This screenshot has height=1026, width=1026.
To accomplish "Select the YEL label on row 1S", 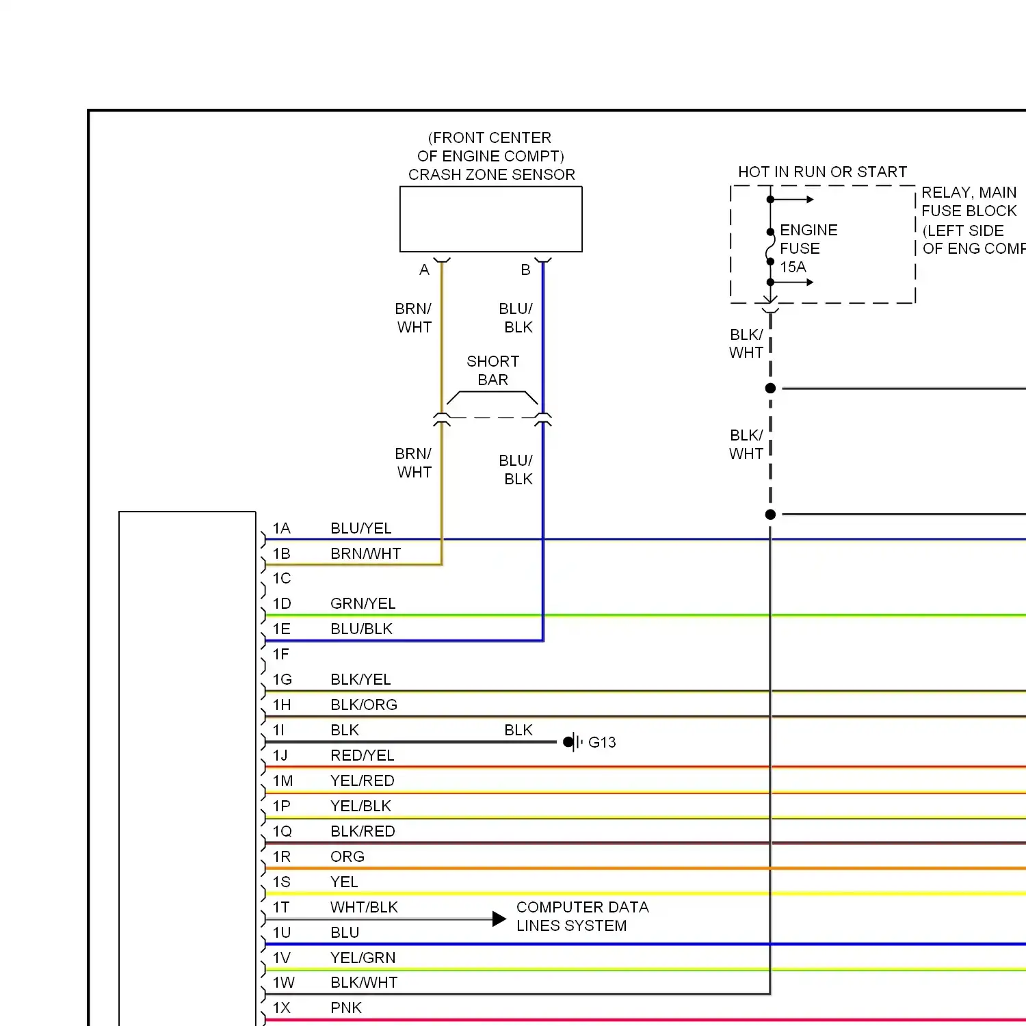I will (x=344, y=882).
